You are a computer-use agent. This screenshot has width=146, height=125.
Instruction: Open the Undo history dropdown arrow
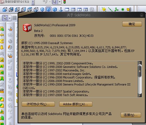point(50,2)
